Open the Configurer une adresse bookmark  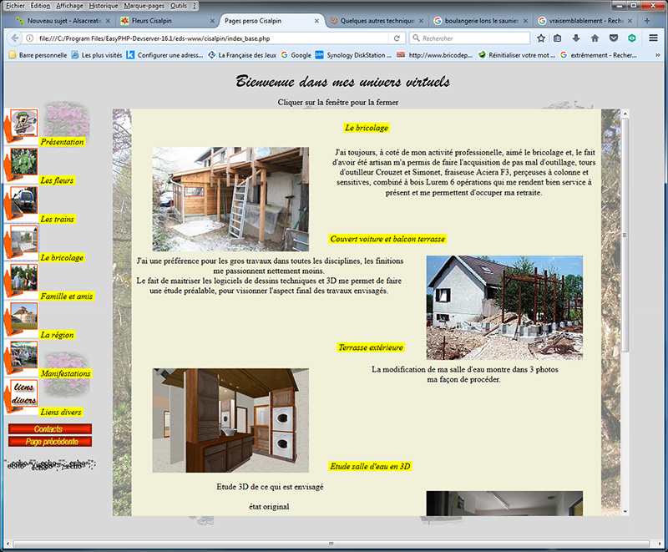[x=164, y=55]
